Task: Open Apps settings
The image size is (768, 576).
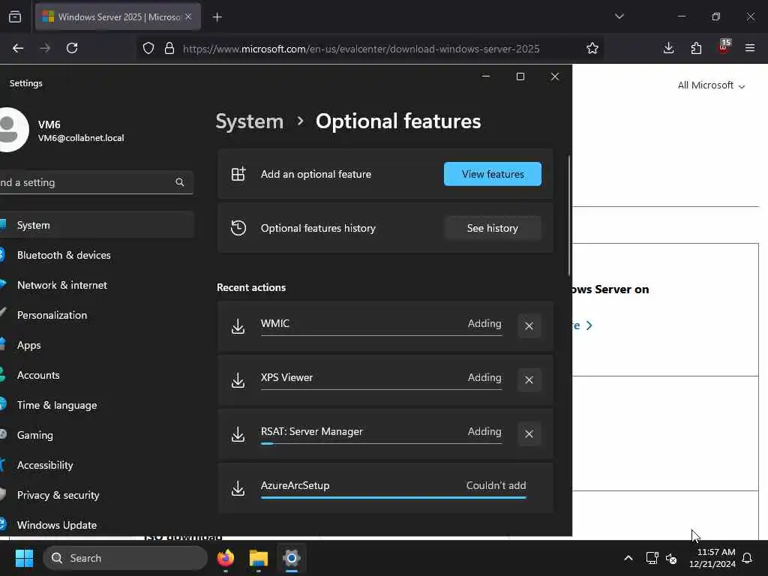Action: coord(97,345)
